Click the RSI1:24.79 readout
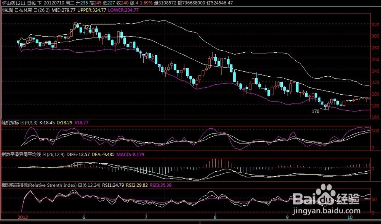Image resolution: width=381 pixels, height=224 pixels. [113, 185]
